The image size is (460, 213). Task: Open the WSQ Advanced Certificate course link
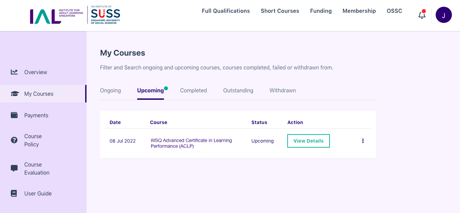[191, 143]
